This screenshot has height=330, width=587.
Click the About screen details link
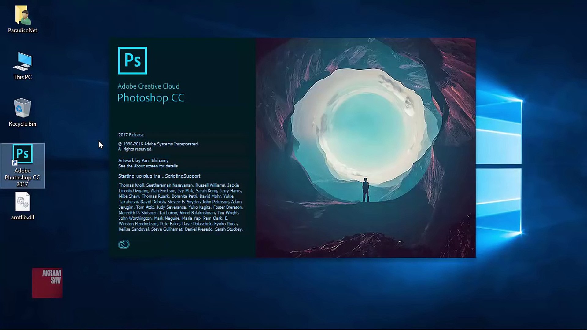pos(147,166)
